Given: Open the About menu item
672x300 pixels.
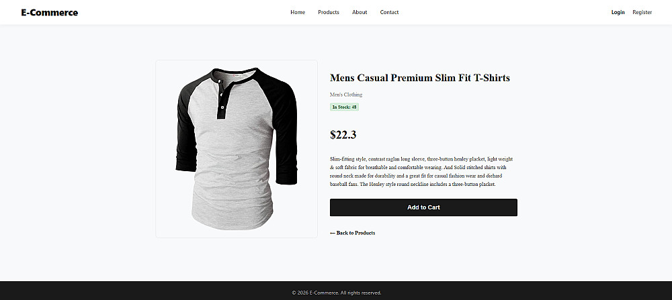Looking at the screenshot, I should (x=360, y=12).
